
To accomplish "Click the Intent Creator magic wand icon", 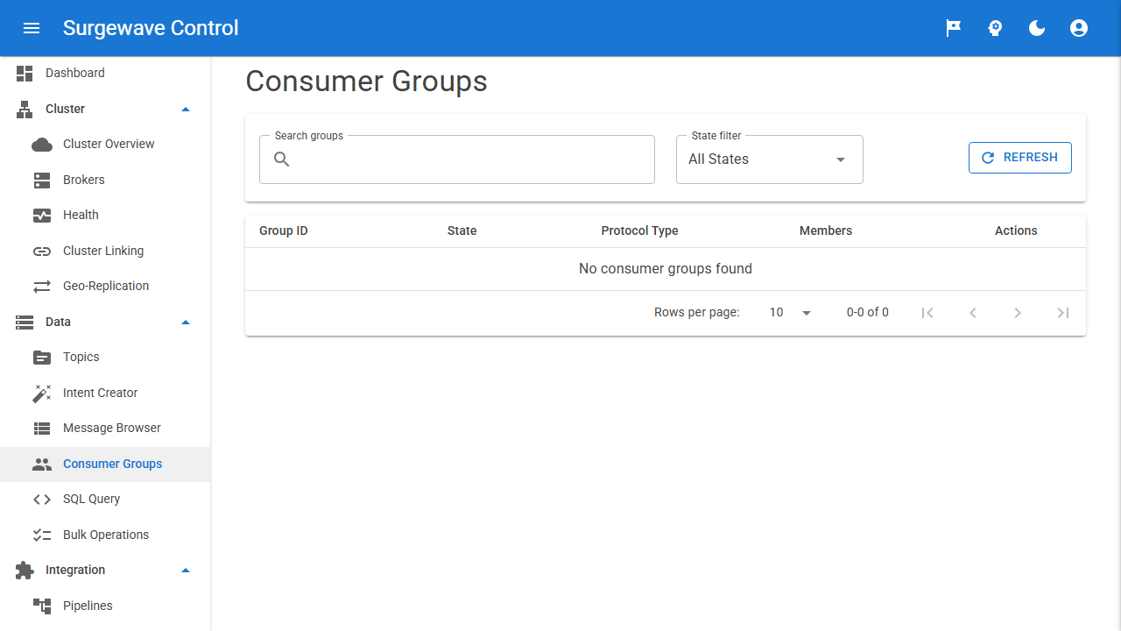I will pos(42,393).
